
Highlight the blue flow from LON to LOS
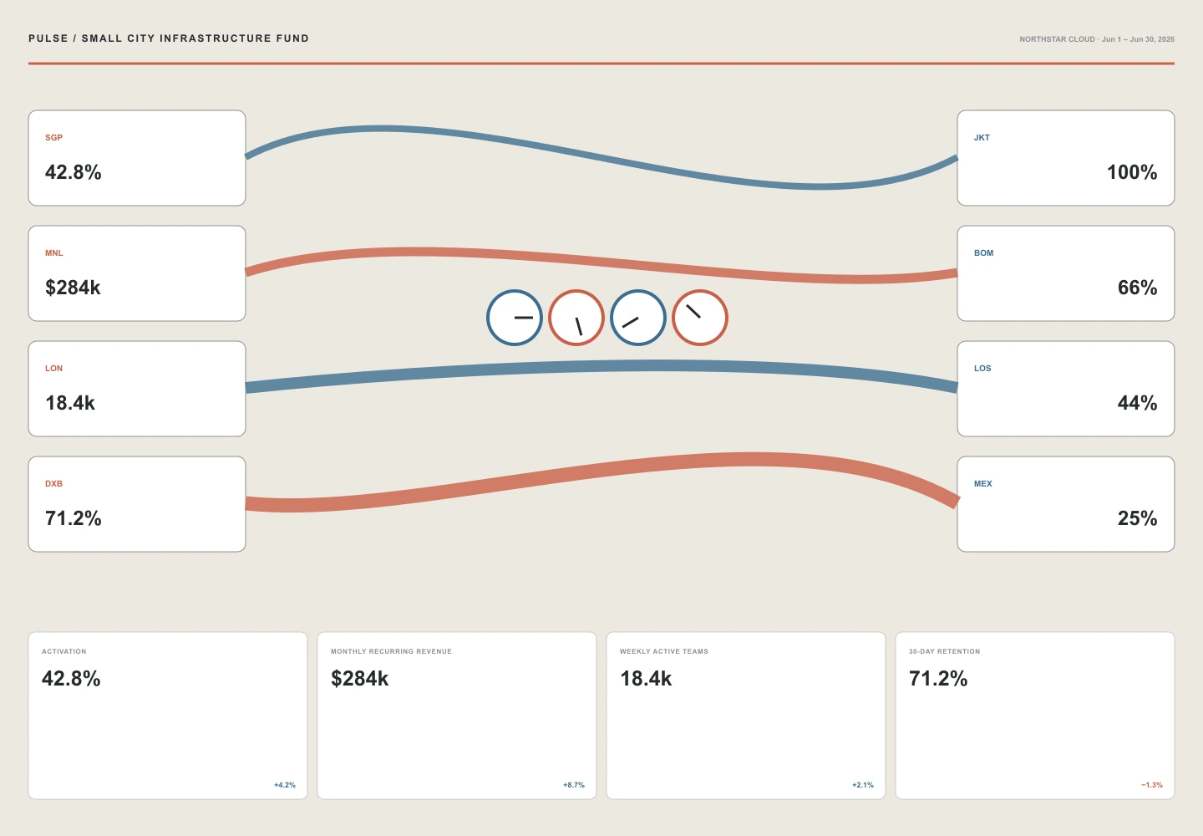tap(601, 368)
